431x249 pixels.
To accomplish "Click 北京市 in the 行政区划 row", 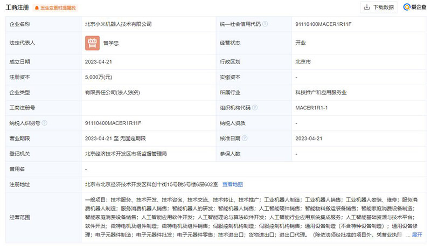I will 303,62.
